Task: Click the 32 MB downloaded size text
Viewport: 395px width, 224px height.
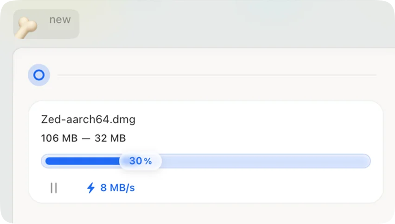Action: pyautogui.click(x=110, y=138)
